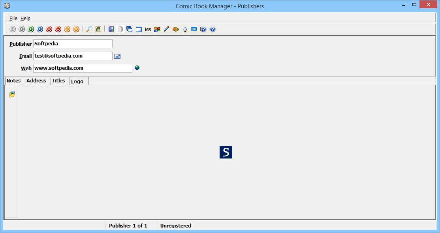Add new record with red plus icon
Viewport: 440px width, 233px height.
[x=49, y=29]
